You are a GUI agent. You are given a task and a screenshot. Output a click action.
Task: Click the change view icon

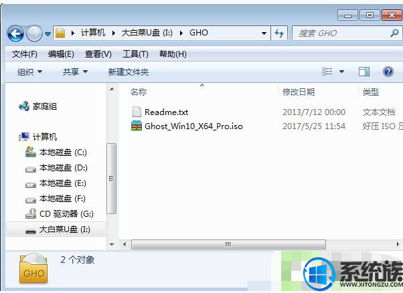327,72
